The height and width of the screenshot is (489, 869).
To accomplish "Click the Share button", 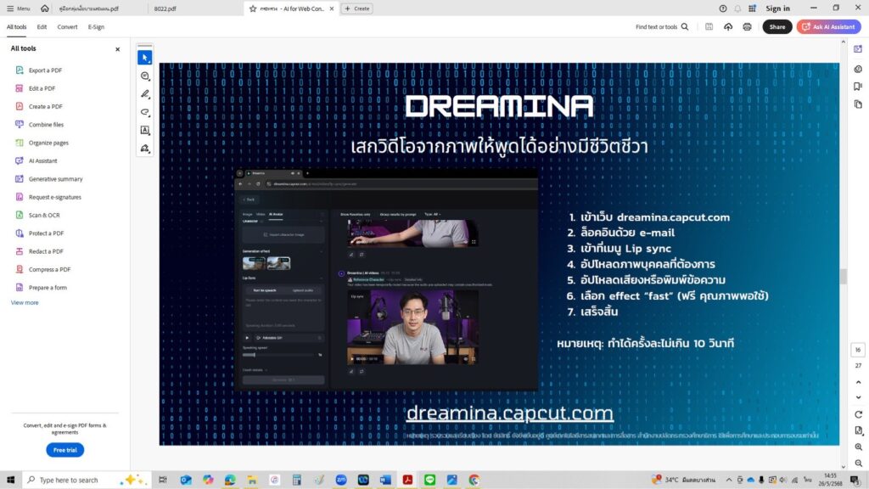I will pos(777,26).
